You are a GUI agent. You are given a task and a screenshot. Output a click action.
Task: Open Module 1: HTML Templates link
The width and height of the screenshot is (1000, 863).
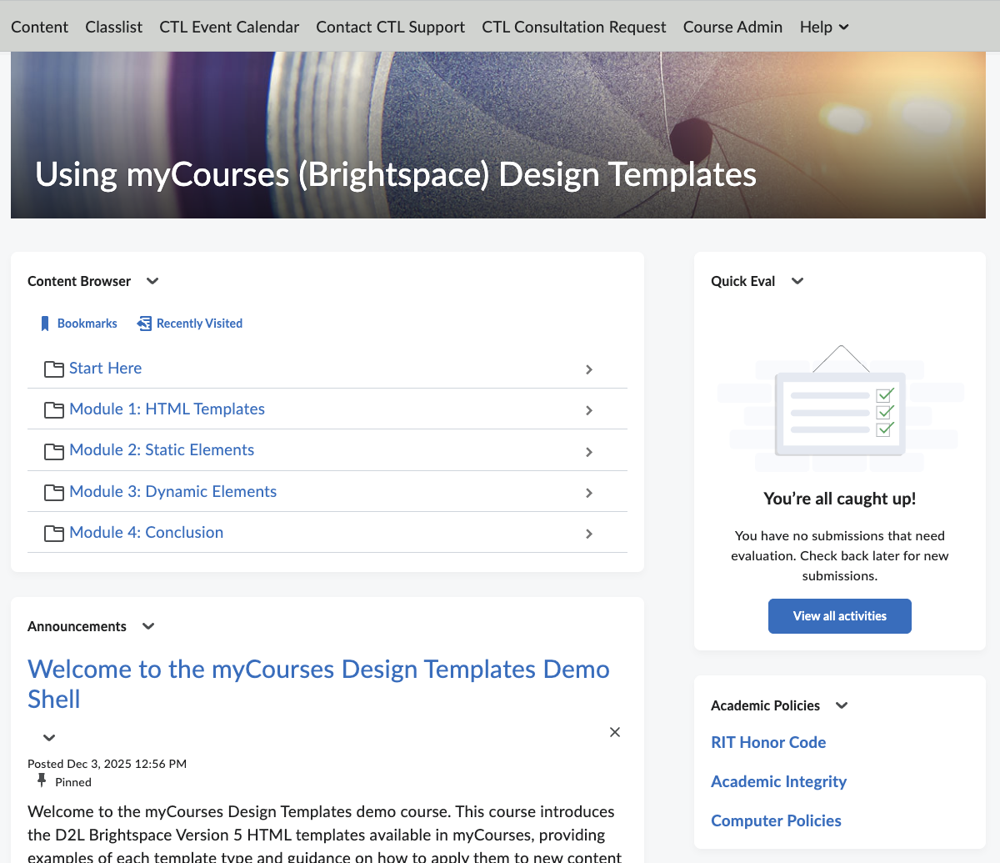167,409
